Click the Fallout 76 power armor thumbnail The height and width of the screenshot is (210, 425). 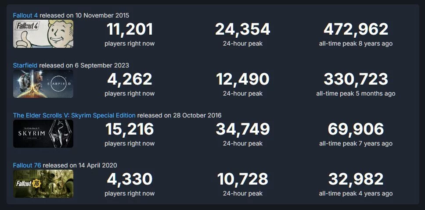[43, 184]
